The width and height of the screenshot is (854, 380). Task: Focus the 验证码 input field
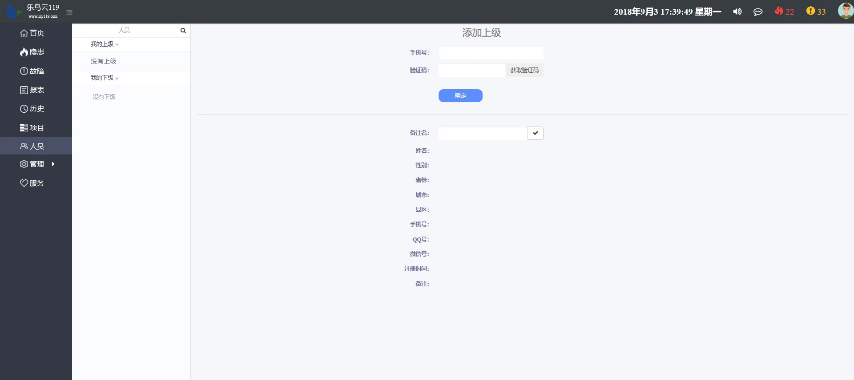[472, 71]
